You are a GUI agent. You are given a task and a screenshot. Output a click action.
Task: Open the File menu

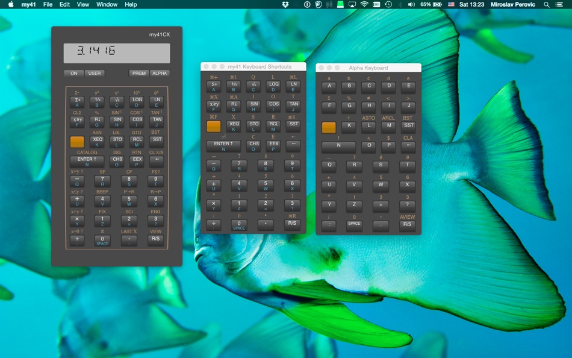point(48,4)
